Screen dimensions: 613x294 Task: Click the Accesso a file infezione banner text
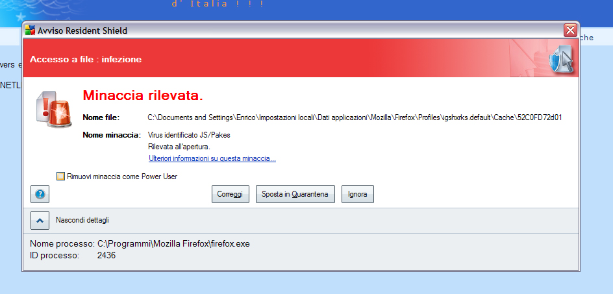86,60
